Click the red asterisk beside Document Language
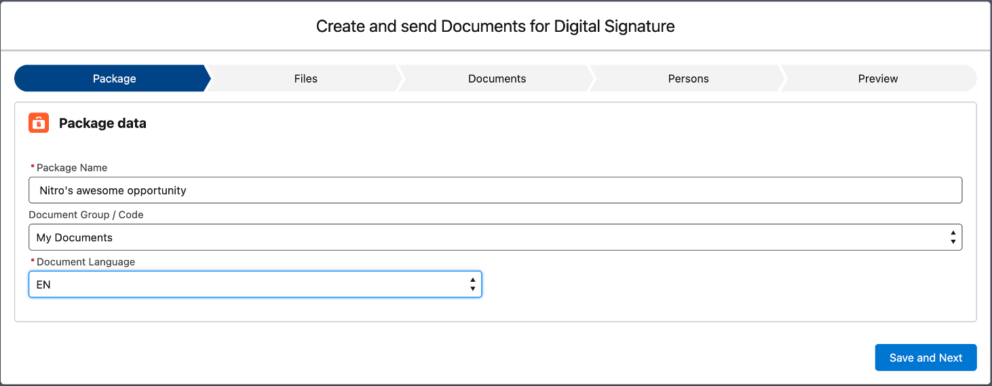 pos(33,262)
